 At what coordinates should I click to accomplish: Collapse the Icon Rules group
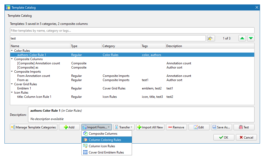[x=12, y=93]
